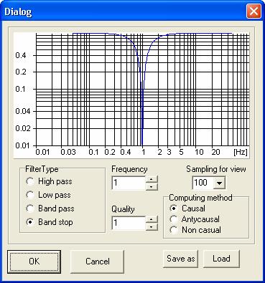
Task: Select the High pass filter type
Action: tap(49, 181)
